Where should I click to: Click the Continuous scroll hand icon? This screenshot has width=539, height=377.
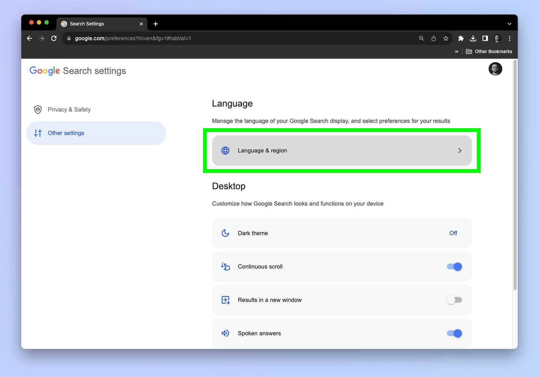[x=225, y=267]
